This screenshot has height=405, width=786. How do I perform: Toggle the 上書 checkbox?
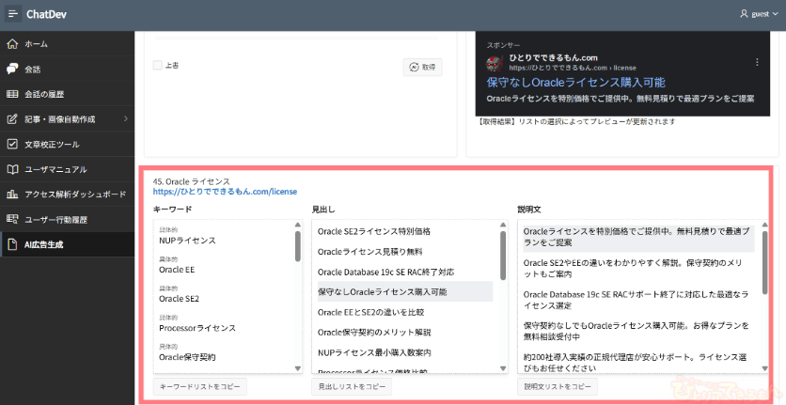(x=158, y=66)
